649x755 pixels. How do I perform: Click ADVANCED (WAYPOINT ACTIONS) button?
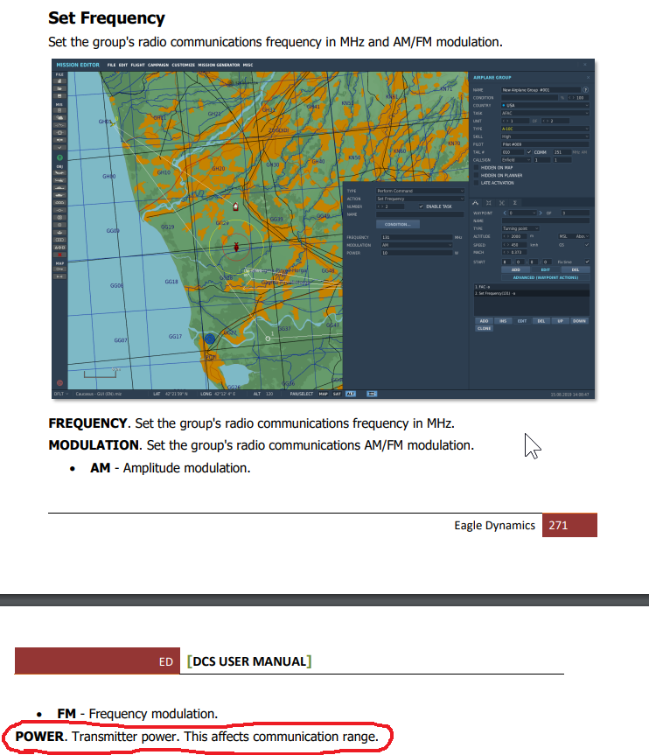click(x=545, y=278)
